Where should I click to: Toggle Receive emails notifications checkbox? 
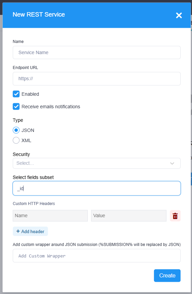click(x=16, y=107)
